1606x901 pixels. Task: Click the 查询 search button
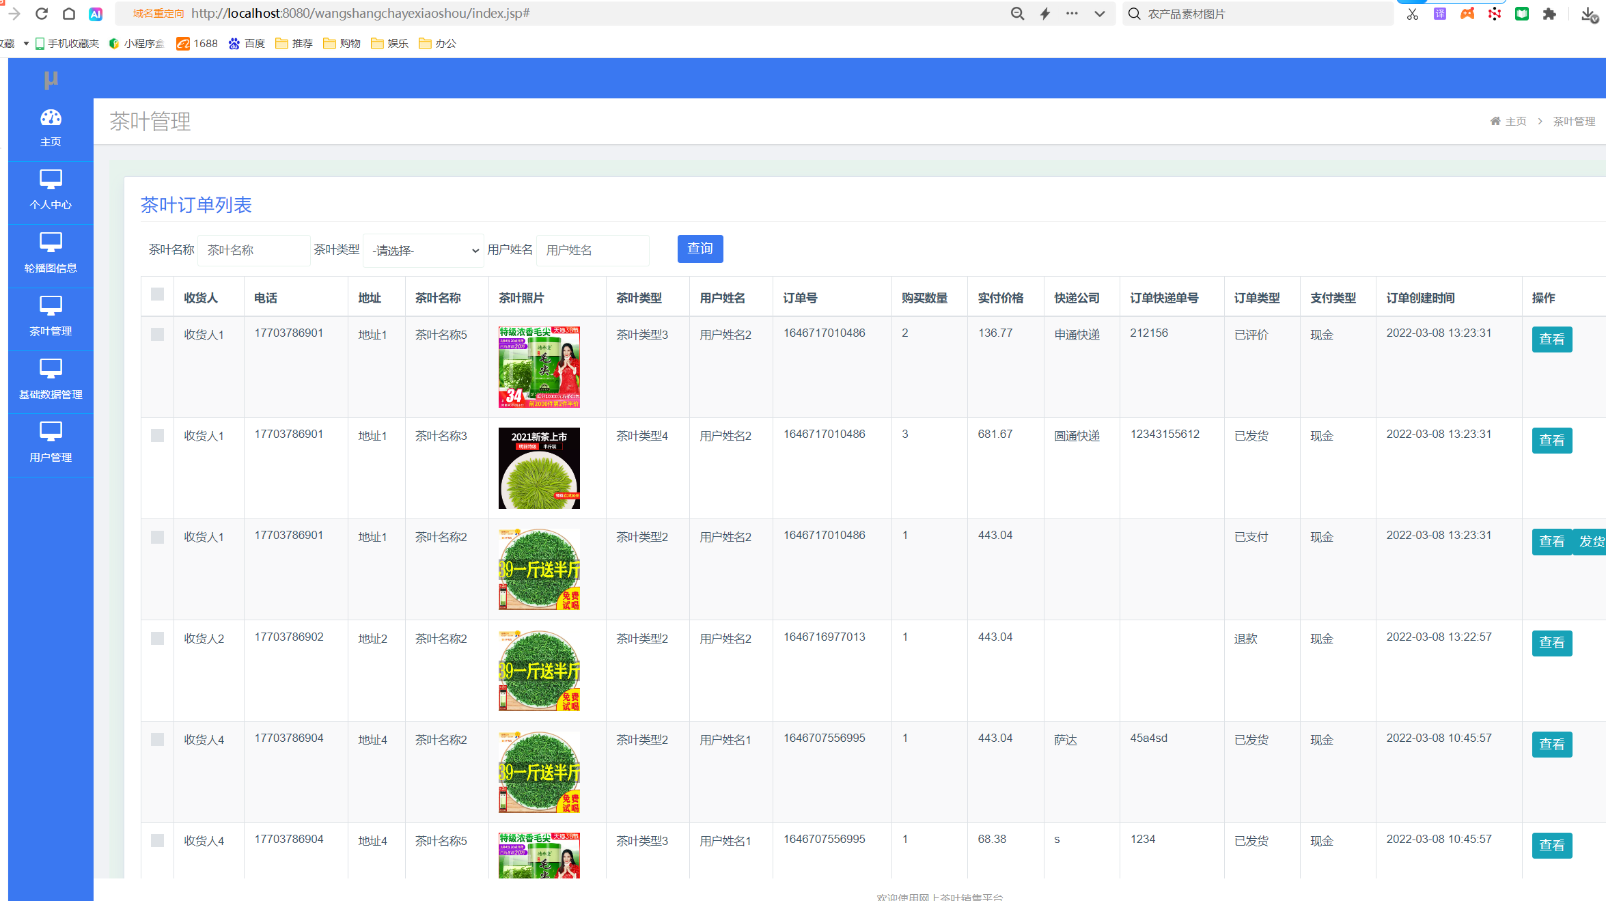(700, 249)
